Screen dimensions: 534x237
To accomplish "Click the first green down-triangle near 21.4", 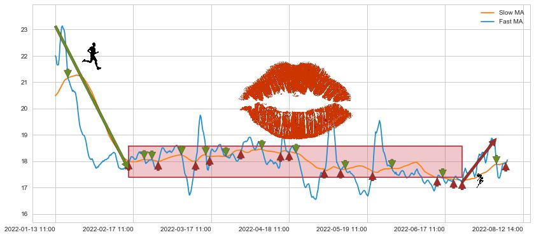I will coord(67,73).
